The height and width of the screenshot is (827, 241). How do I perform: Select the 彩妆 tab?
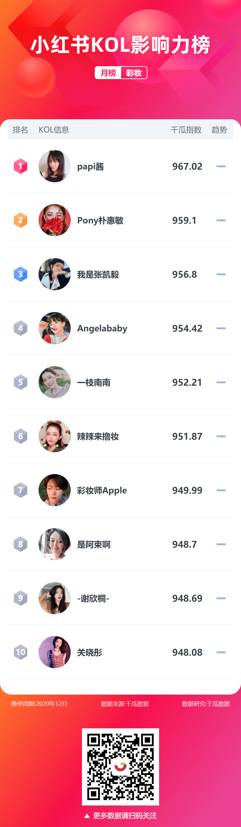(x=134, y=73)
